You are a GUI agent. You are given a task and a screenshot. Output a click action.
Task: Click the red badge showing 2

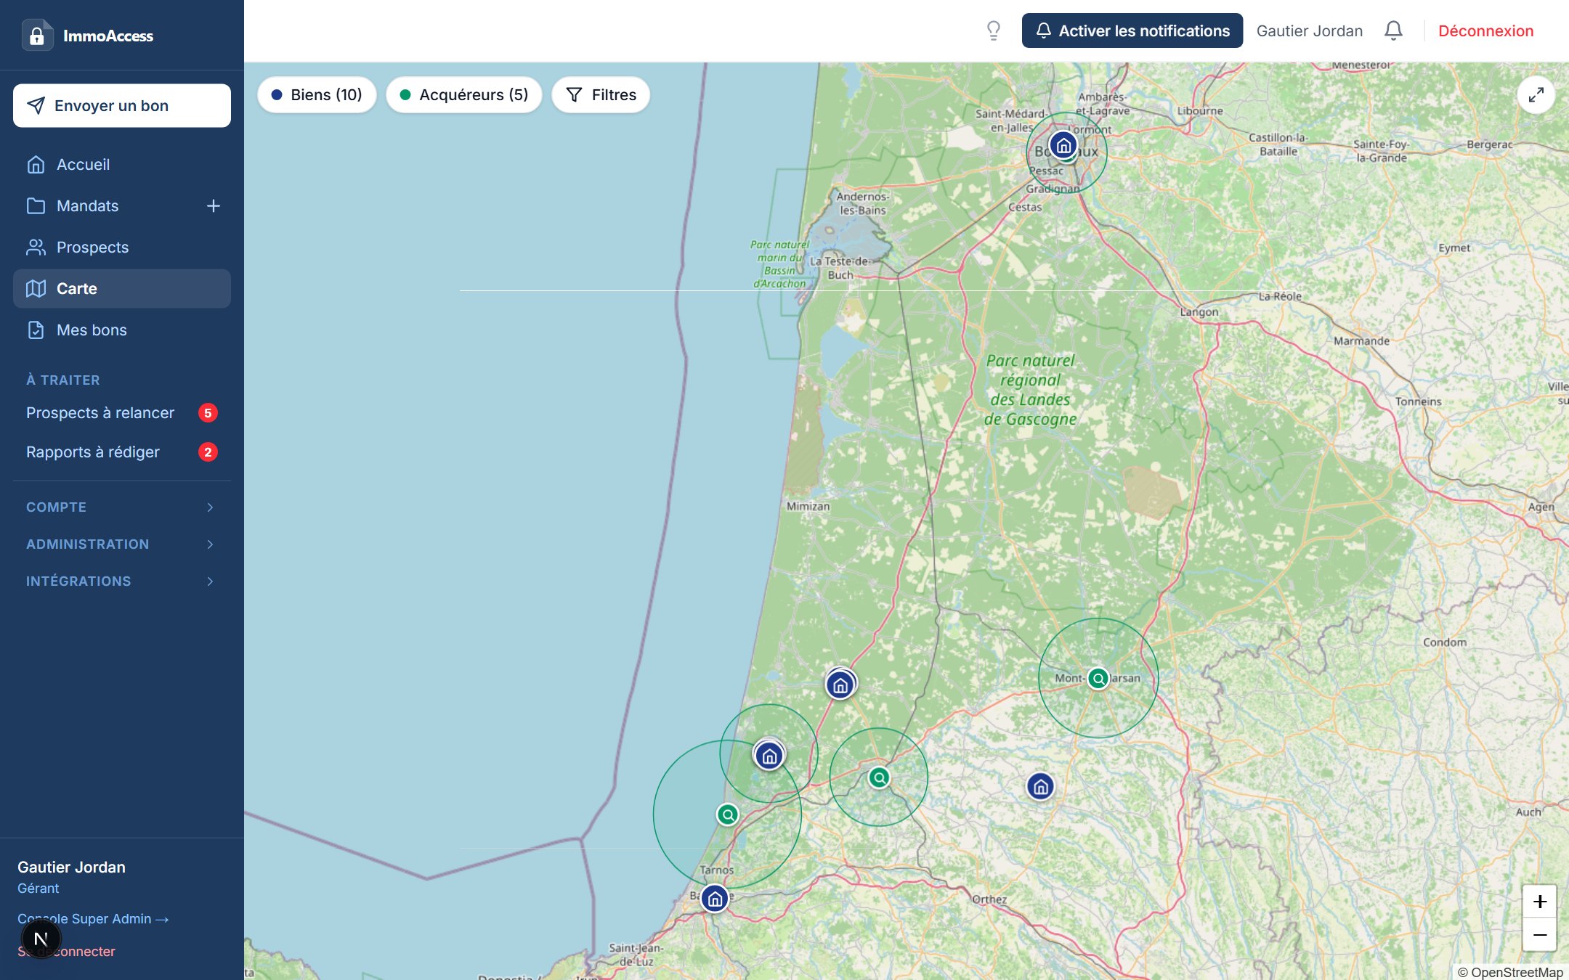pyautogui.click(x=208, y=452)
